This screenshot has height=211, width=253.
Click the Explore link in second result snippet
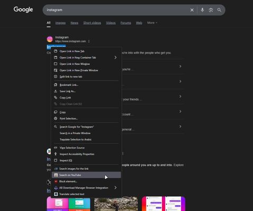click(178, 165)
